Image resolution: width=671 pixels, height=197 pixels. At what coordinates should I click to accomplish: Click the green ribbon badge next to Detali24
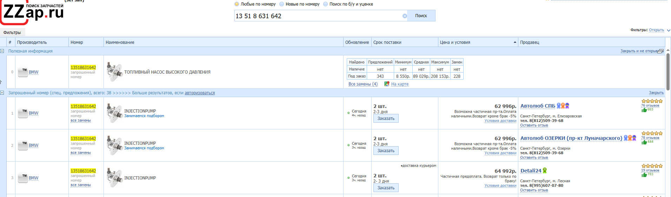[545, 171]
